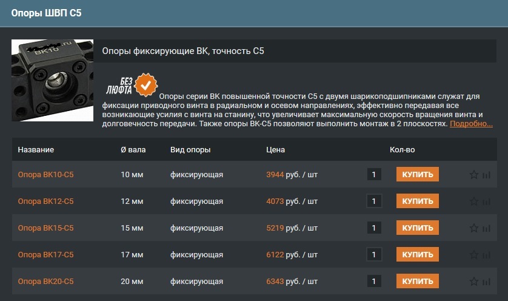This screenshot has height=301, width=508.
Task: Focus the quantity box in BK17-C5 row
Action: [x=374, y=255]
